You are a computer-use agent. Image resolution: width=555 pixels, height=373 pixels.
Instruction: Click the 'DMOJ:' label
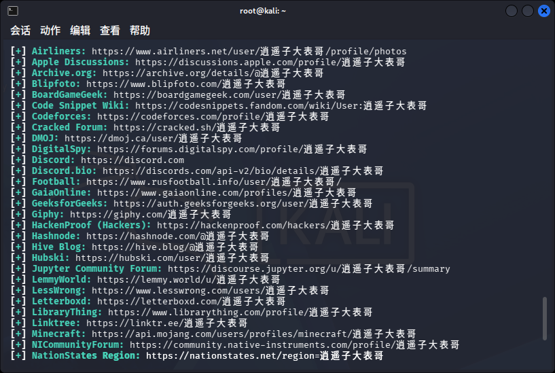(46, 139)
